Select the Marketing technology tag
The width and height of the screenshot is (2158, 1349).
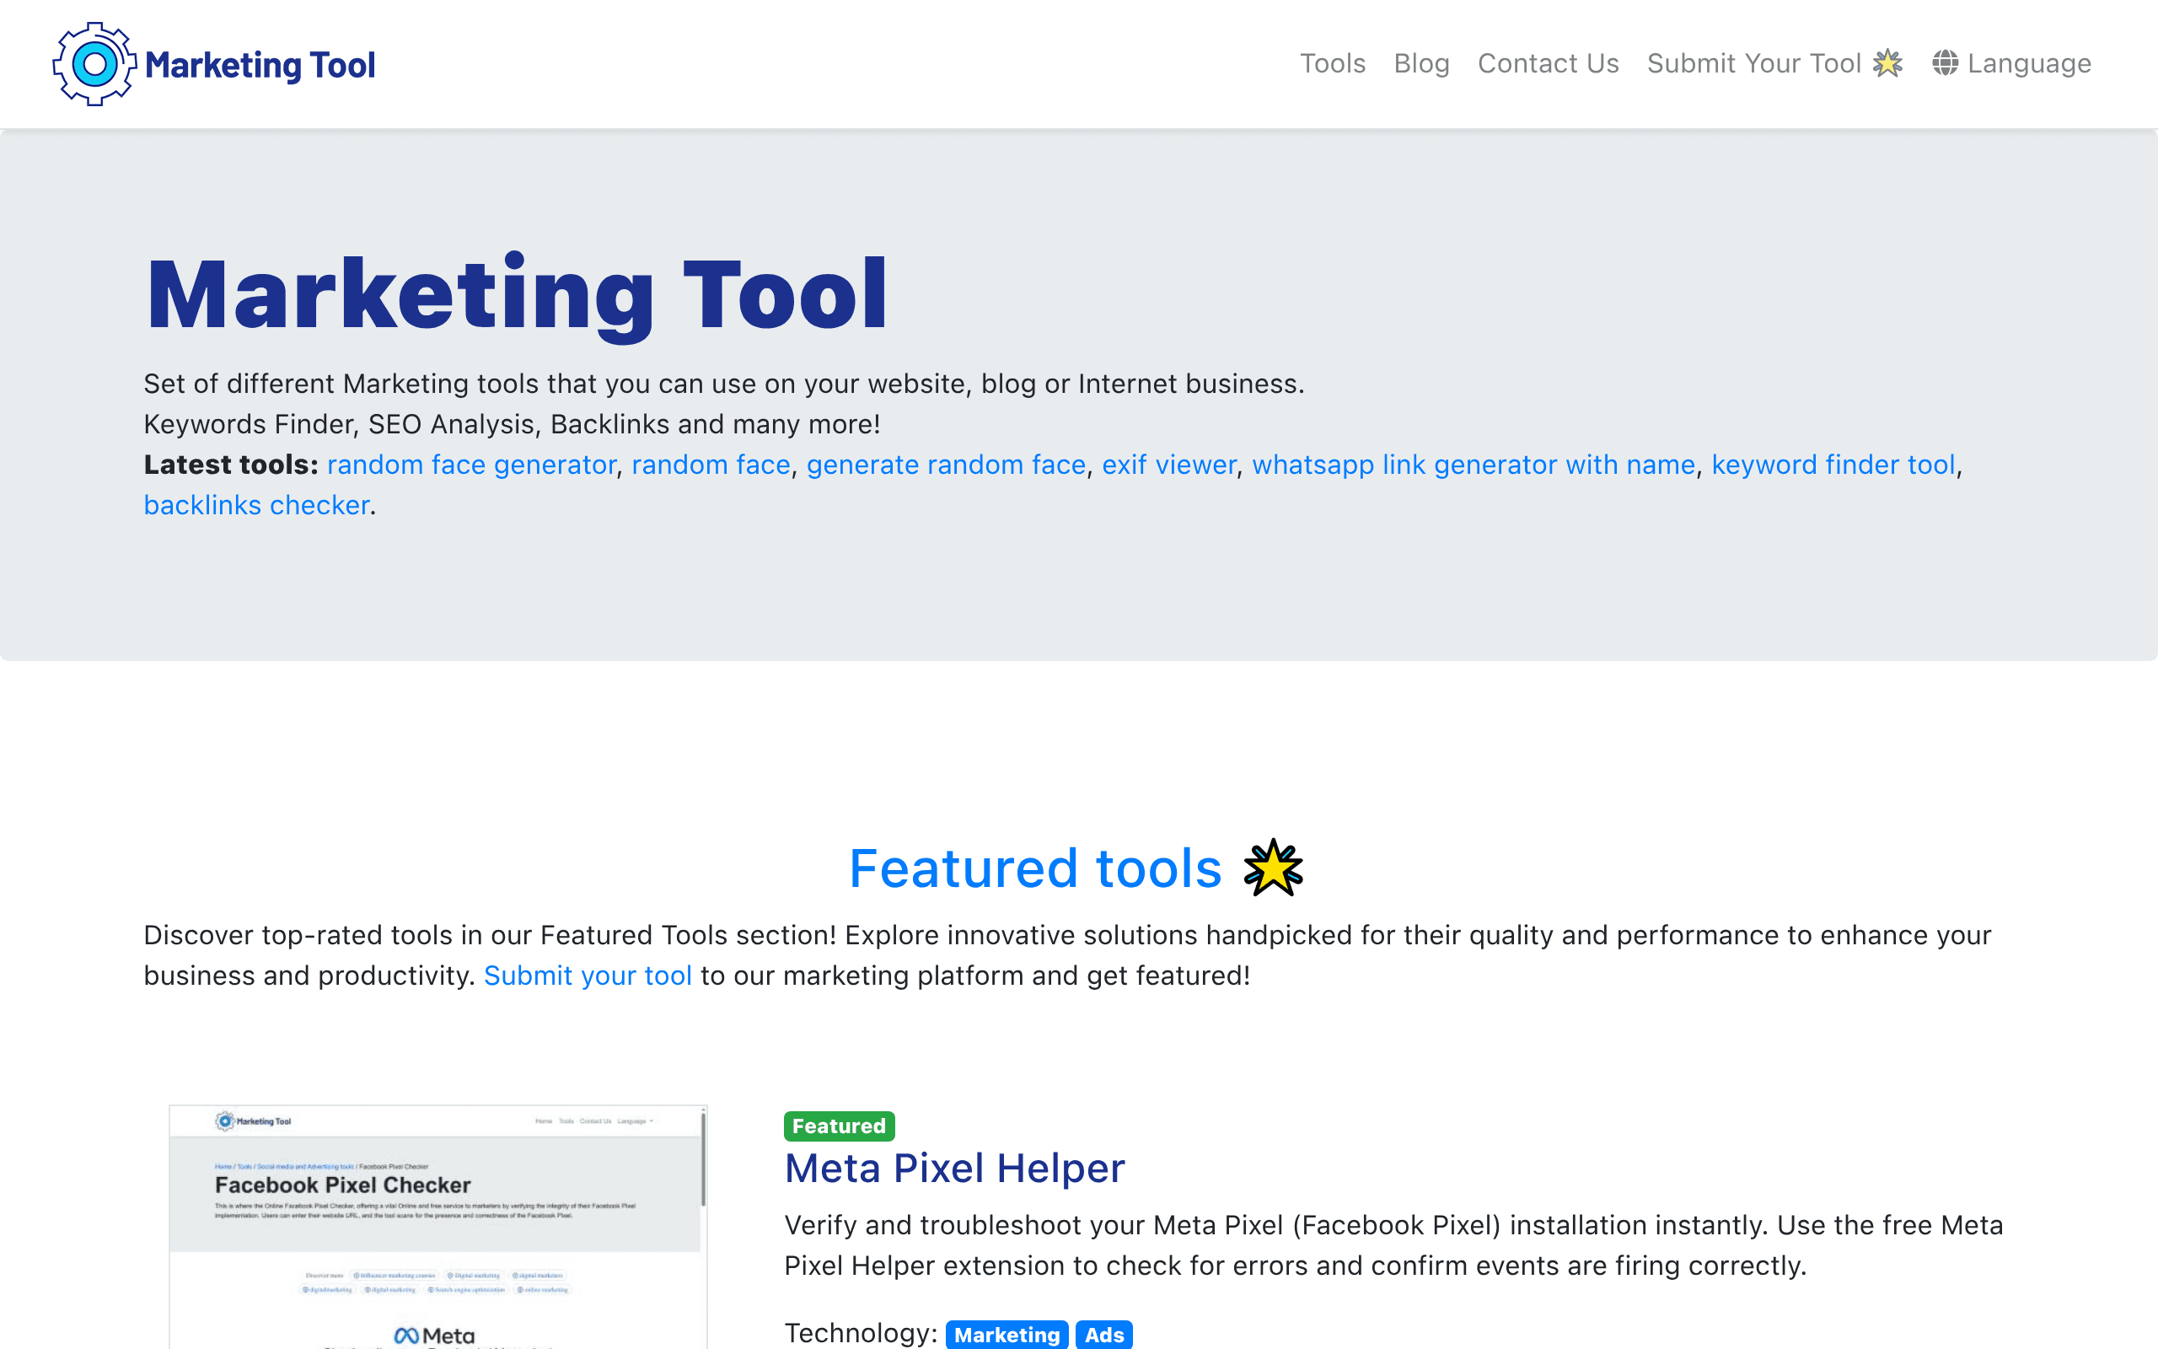coord(1007,1335)
